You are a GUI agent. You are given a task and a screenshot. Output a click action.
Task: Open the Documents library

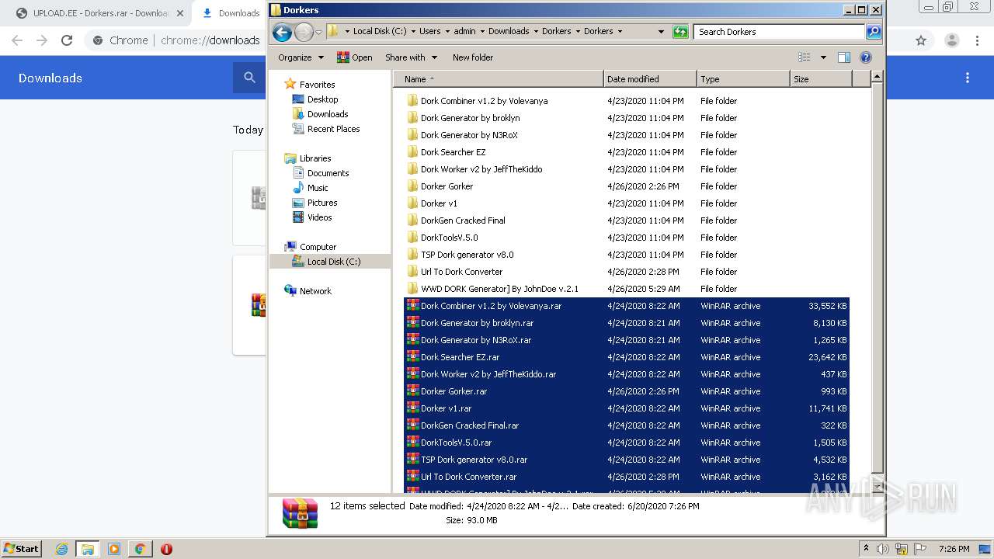328,173
